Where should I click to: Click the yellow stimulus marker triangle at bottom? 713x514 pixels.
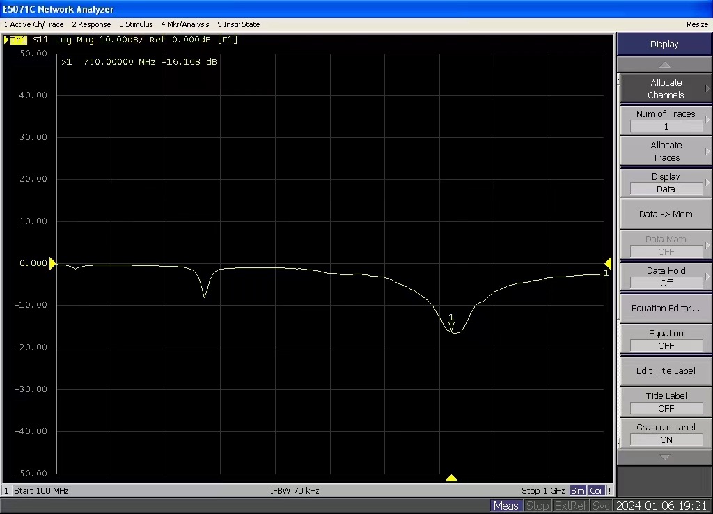point(451,478)
